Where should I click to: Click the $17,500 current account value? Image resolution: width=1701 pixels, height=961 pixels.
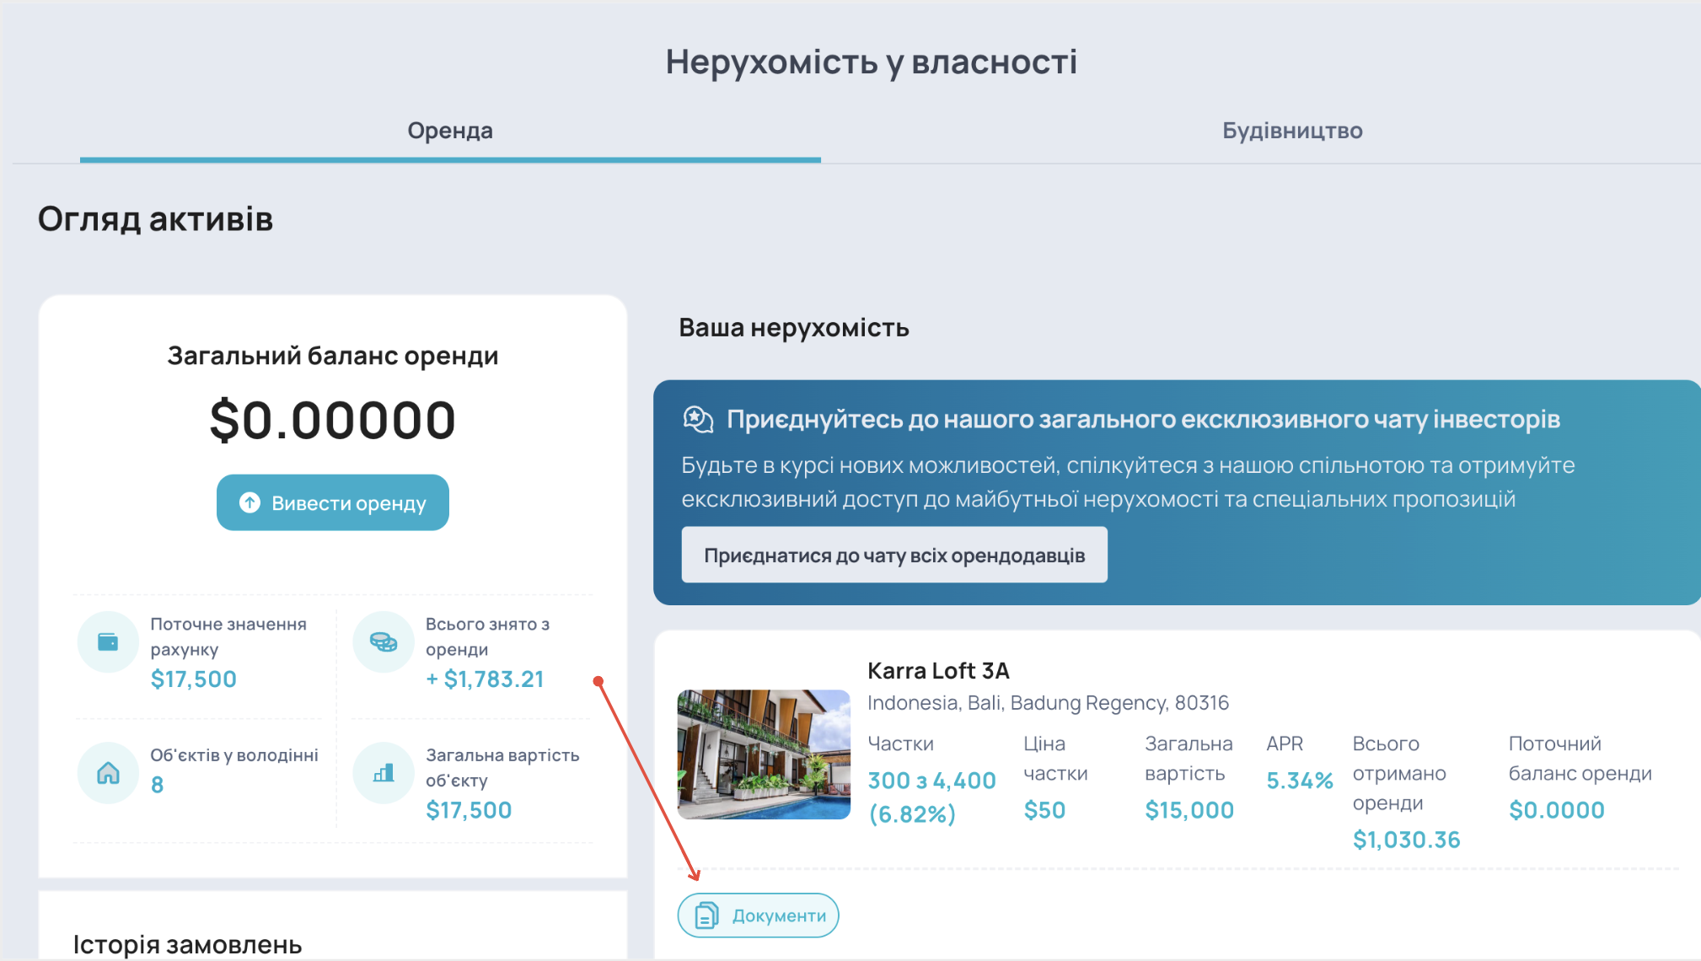pyautogui.click(x=193, y=679)
